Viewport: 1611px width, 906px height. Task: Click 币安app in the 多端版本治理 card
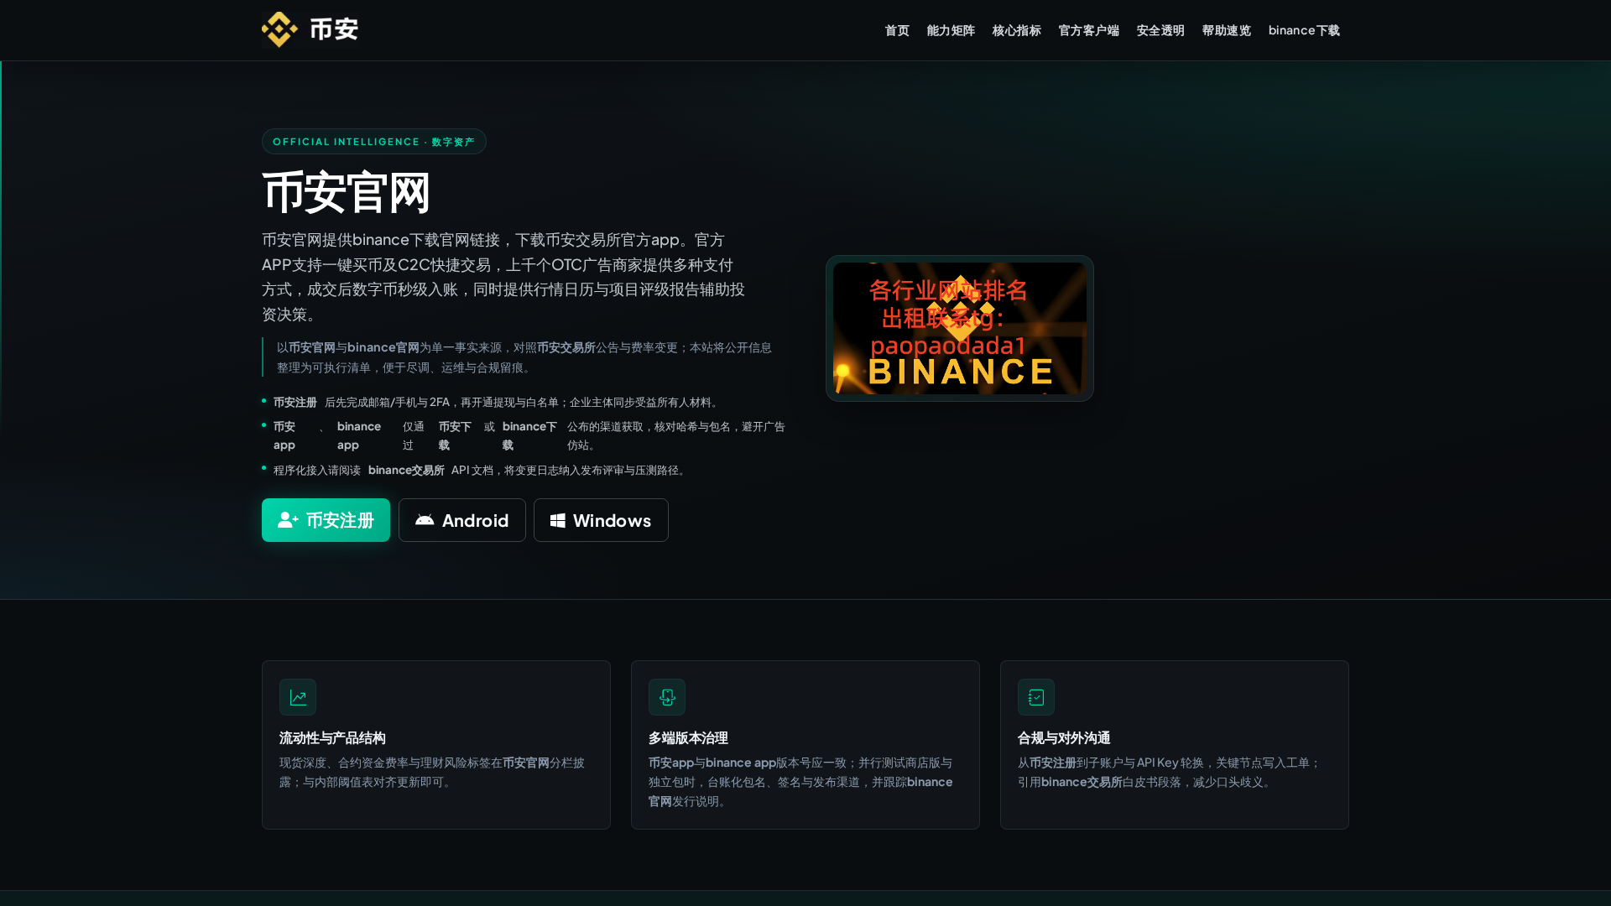point(671,763)
